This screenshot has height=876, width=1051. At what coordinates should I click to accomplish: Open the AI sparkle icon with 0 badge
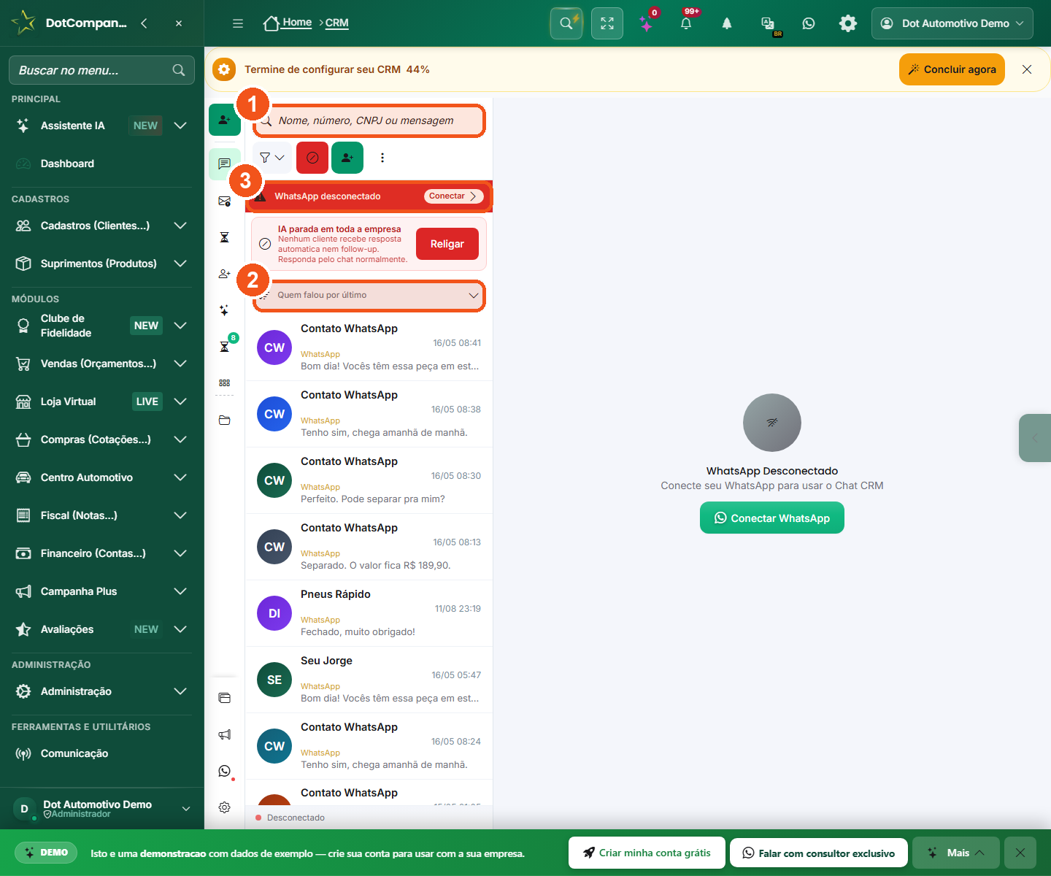coord(647,23)
